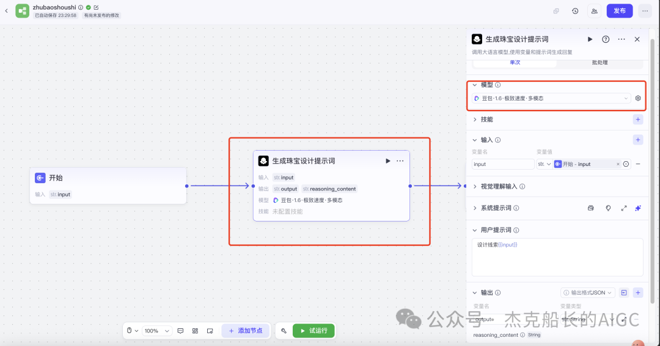The height and width of the screenshot is (346, 660).
Task: Expand the 系统提示词 editor to fullscreen
Action: click(x=624, y=208)
